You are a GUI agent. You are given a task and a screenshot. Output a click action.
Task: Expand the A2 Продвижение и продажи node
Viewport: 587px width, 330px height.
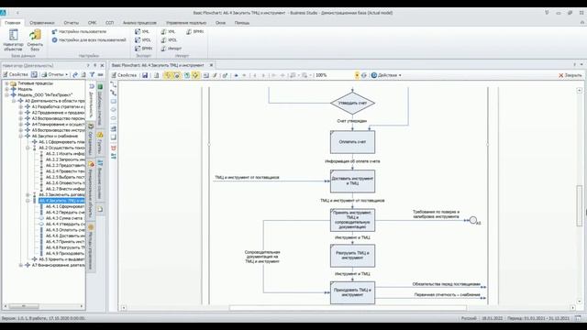point(21,113)
